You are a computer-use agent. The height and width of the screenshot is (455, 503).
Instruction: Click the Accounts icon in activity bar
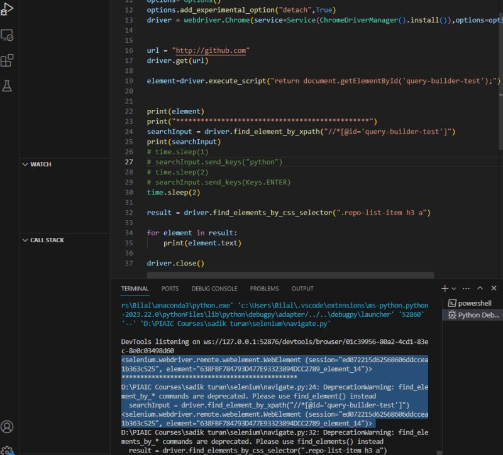click(x=8, y=426)
